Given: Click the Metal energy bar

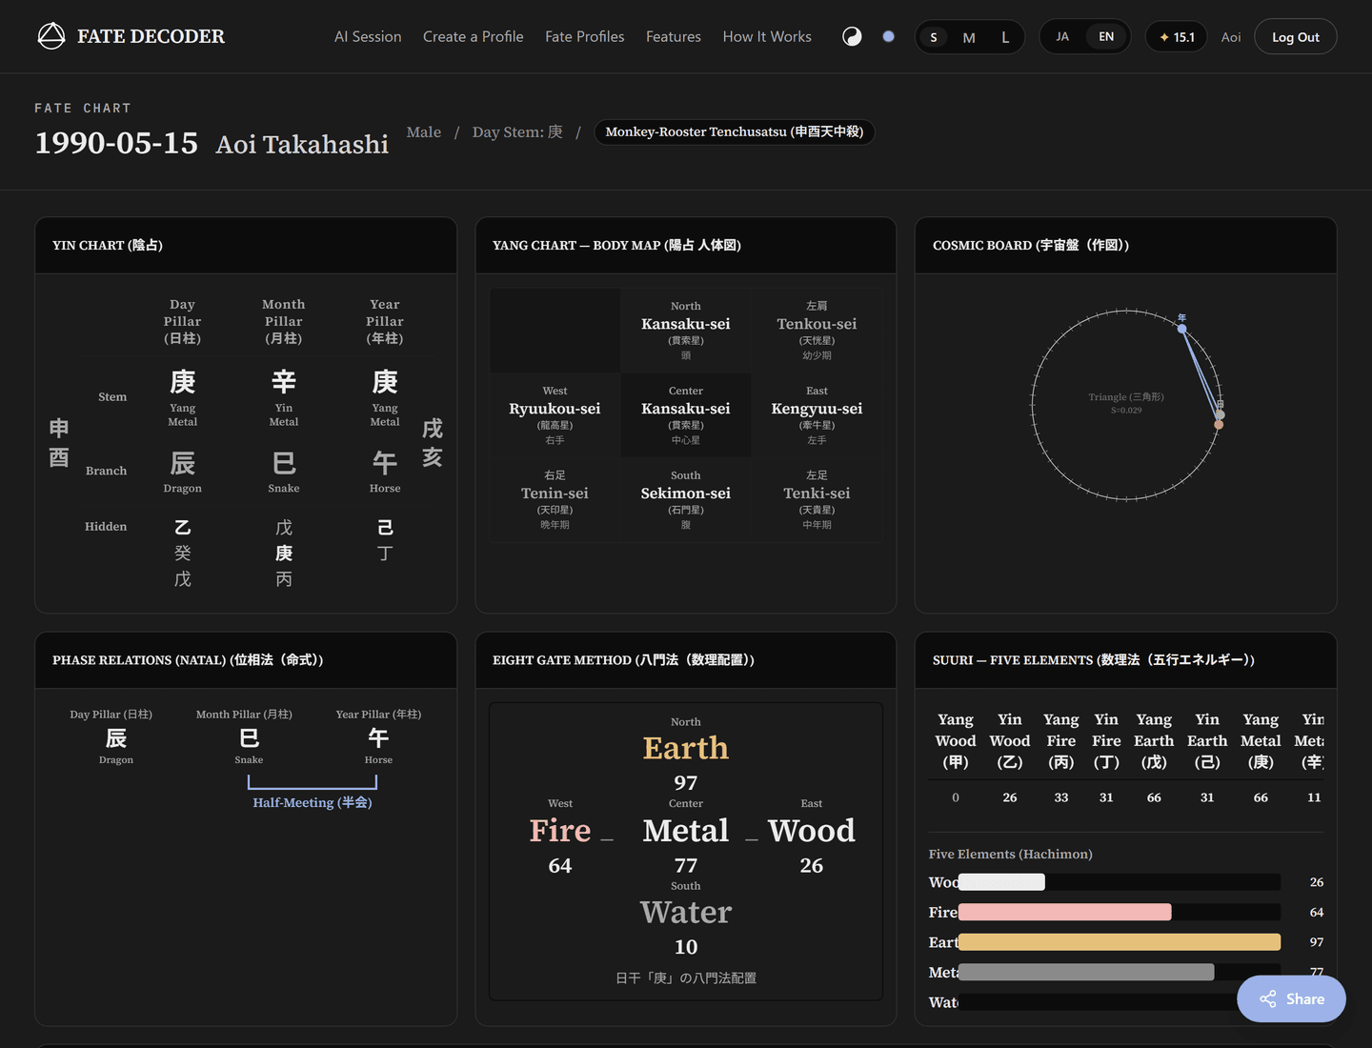Looking at the screenshot, I should (1120, 972).
